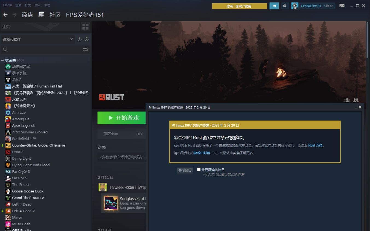
Task: Select 人类一败涂地 / Human Fall Flat
Action: 37,86
